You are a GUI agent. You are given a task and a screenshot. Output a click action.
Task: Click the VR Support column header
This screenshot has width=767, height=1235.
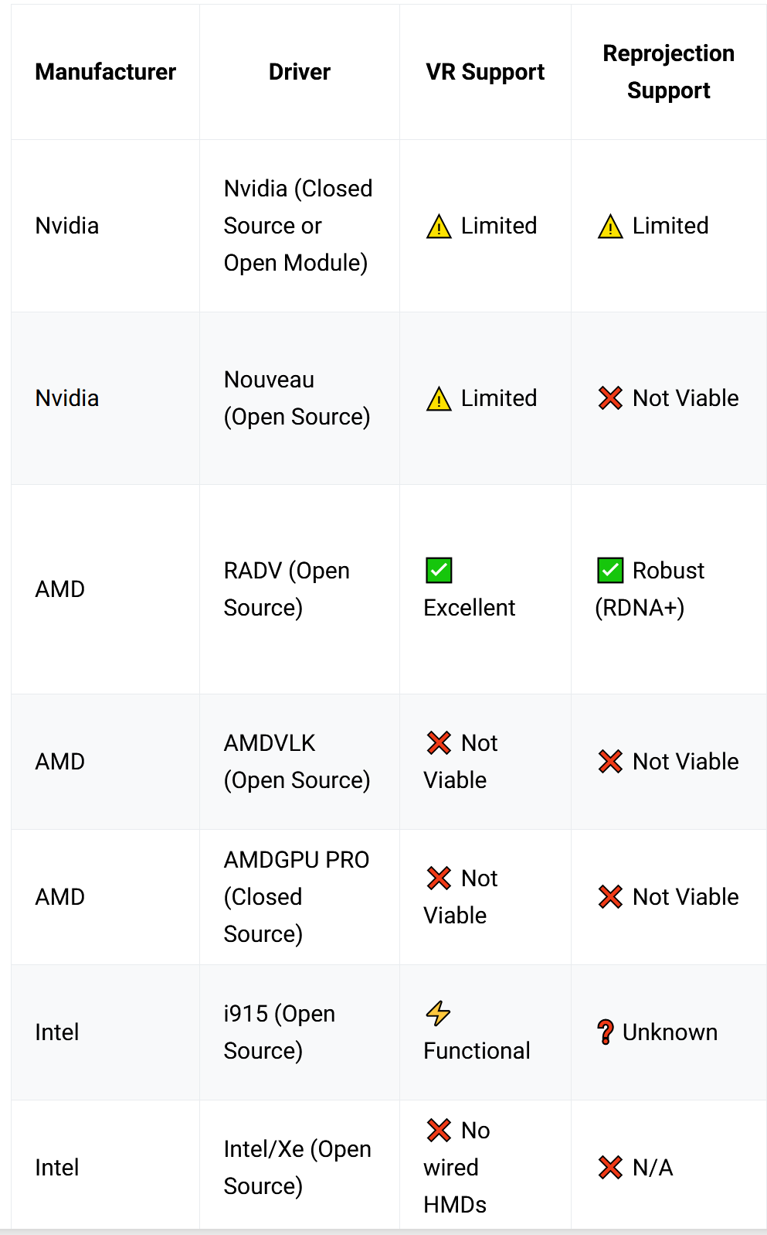pyautogui.click(x=485, y=72)
